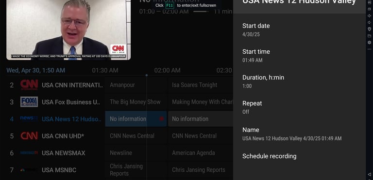This screenshot has height=180, width=373.
Task: Click the Wed, Apr 30, 1:50 AM date label
Action: pyautogui.click(x=35, y=70)
